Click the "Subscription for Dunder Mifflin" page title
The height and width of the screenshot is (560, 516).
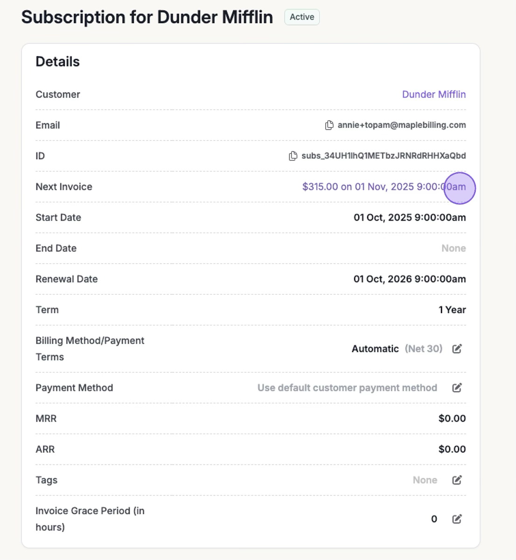(x=147, y=17)
